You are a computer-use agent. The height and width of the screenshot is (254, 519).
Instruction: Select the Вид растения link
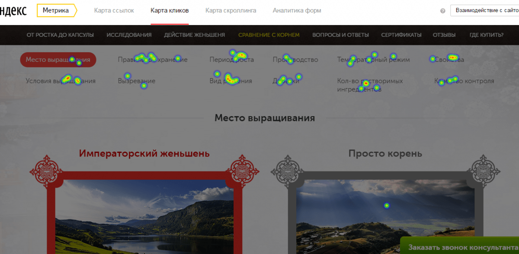pos(231,81)
